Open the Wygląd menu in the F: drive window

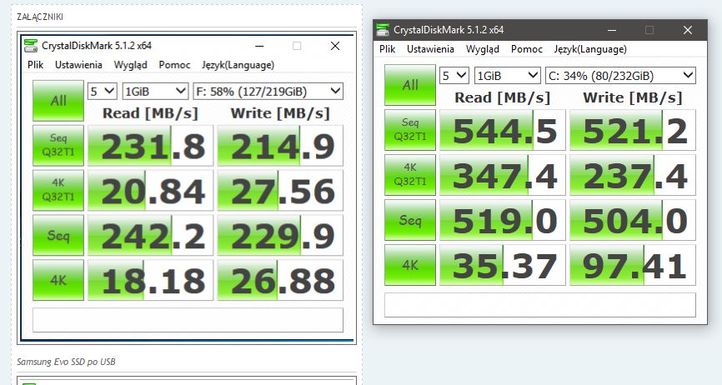(x=130, y=64)
